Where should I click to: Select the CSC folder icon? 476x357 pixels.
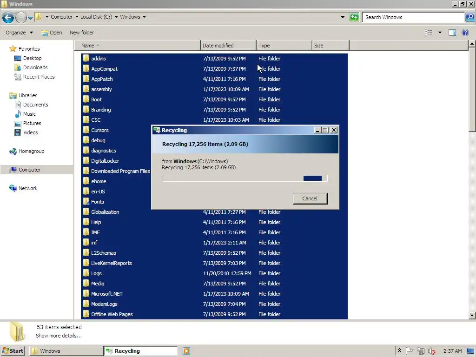click(86, 119)
